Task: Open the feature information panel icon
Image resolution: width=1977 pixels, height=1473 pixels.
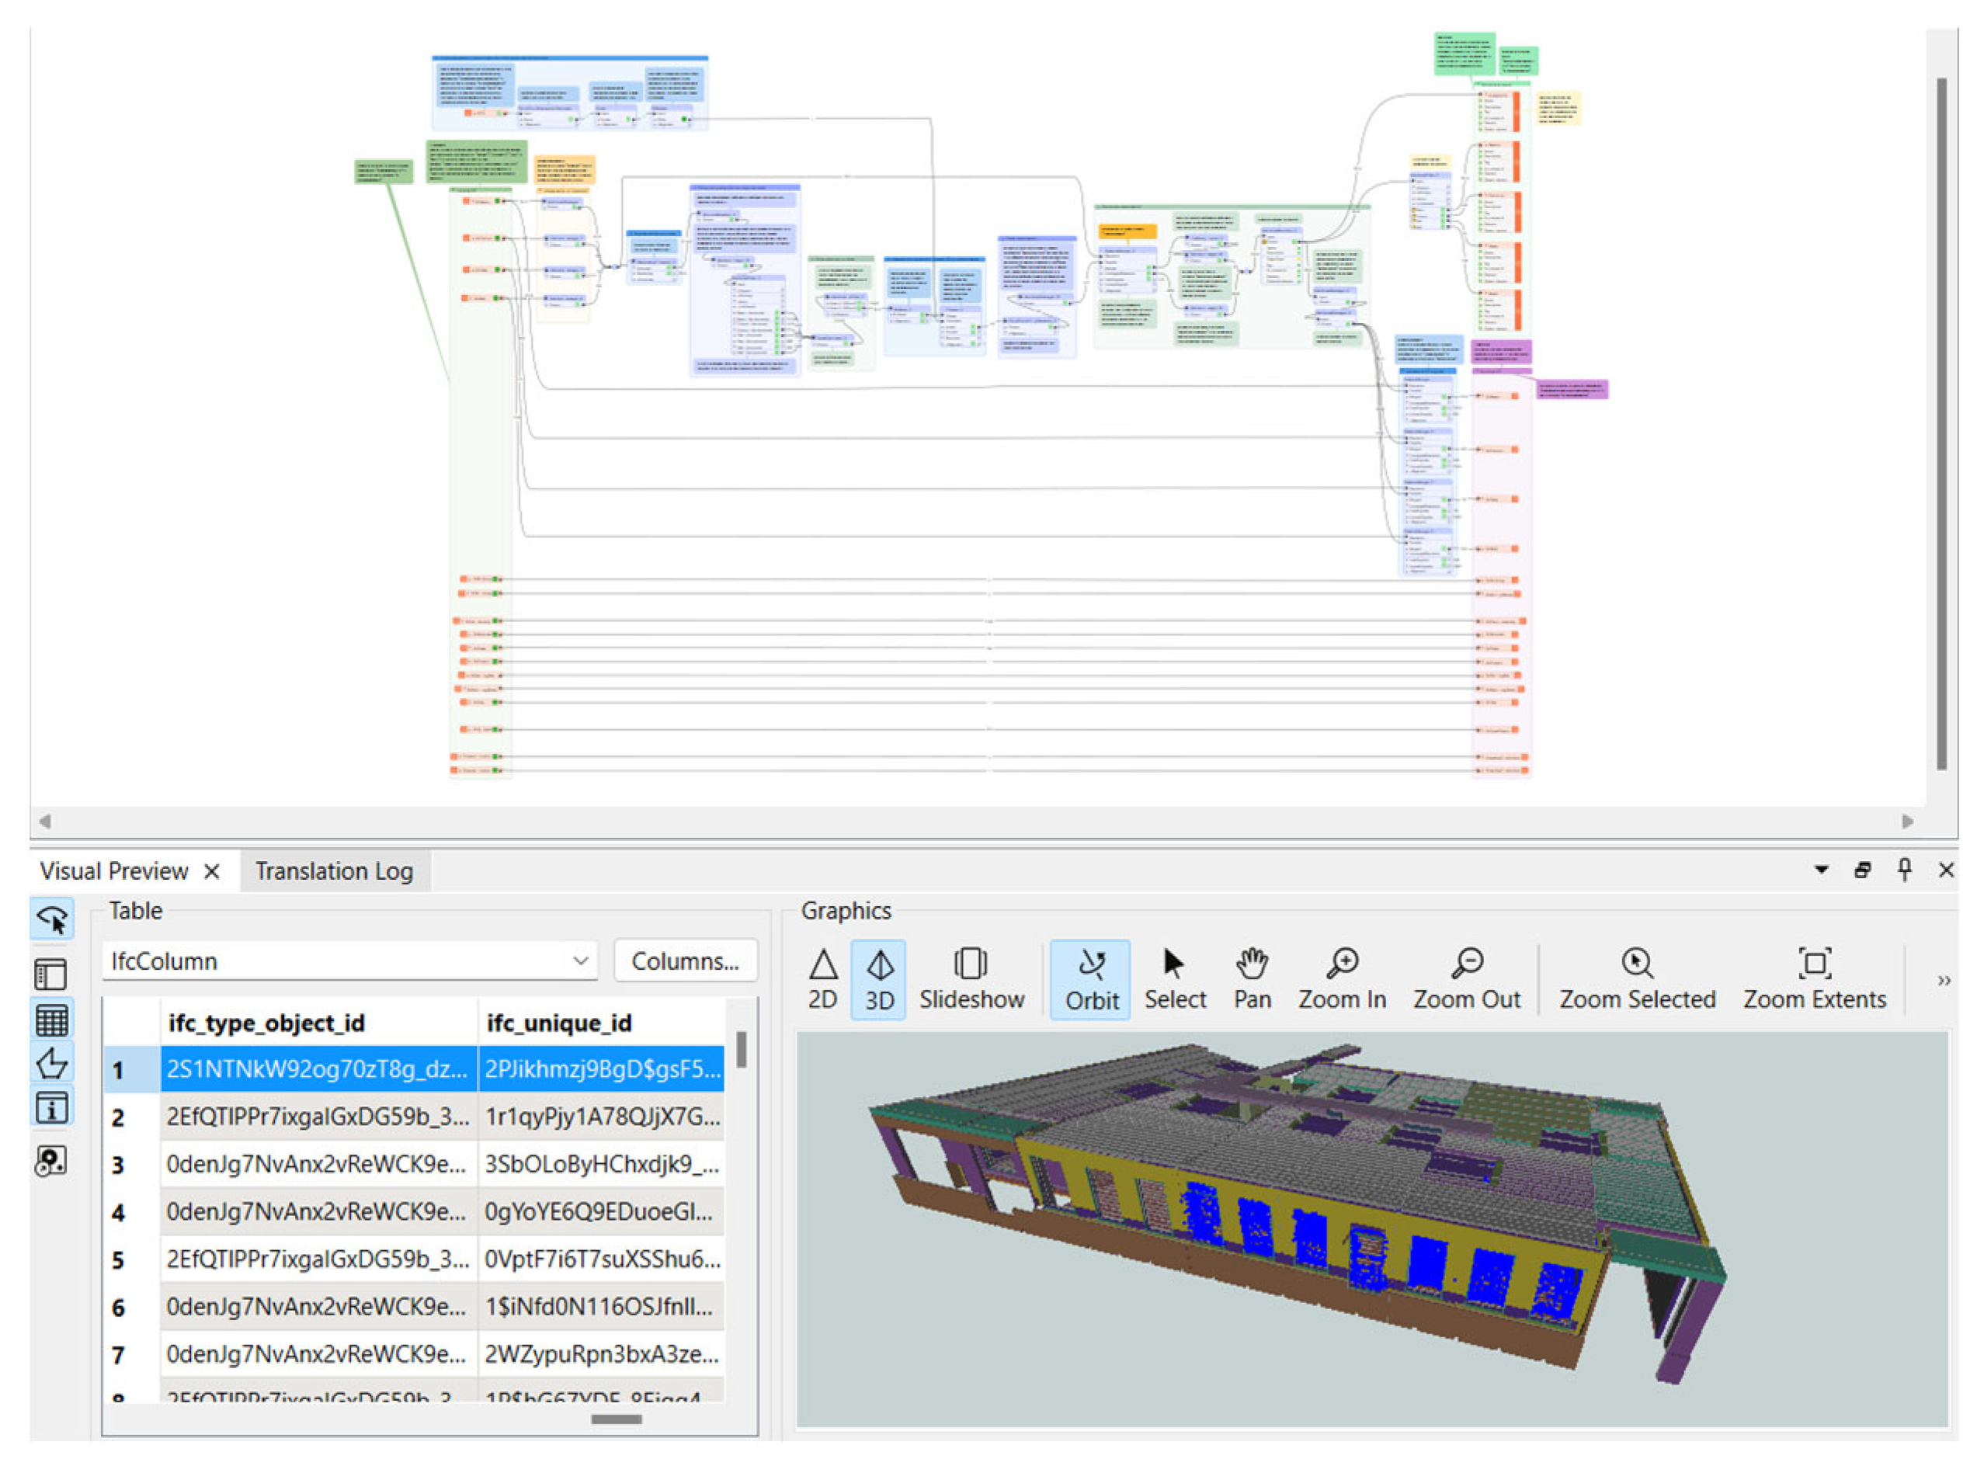Action: [50, 1108]
